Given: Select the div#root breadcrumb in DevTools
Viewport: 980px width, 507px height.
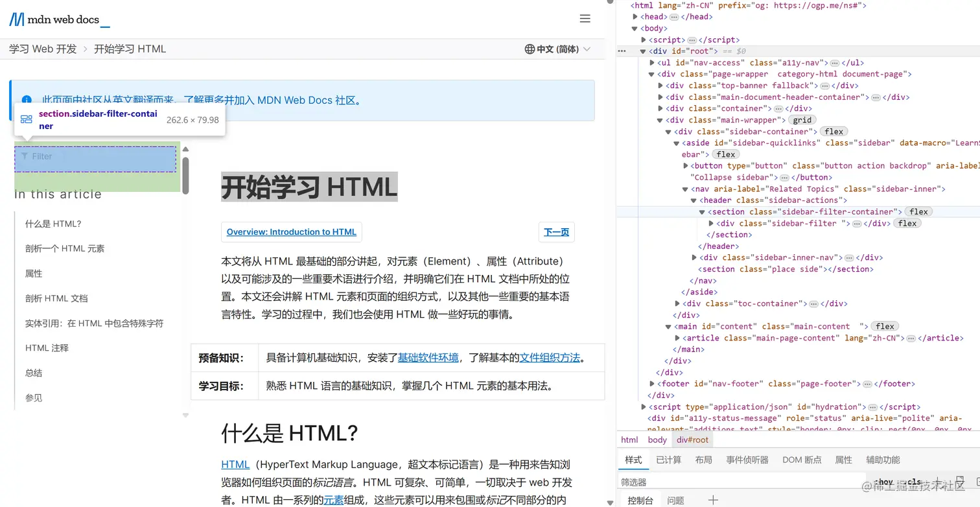Looking at the screenshot, I should 693,440.
